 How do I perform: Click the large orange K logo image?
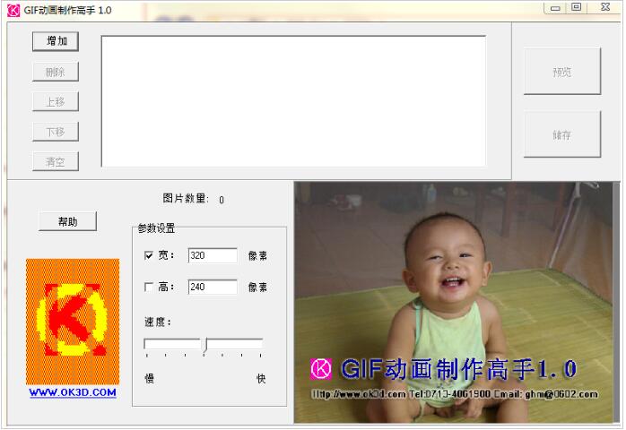(73, 322)
